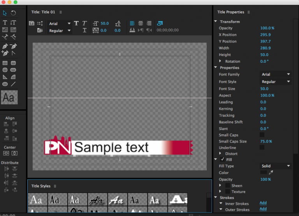Image resolution: width=299 pixels, height=216 pixels.
Task: Enable the Small Caps checkbox
Action: (x=262, y=135)
